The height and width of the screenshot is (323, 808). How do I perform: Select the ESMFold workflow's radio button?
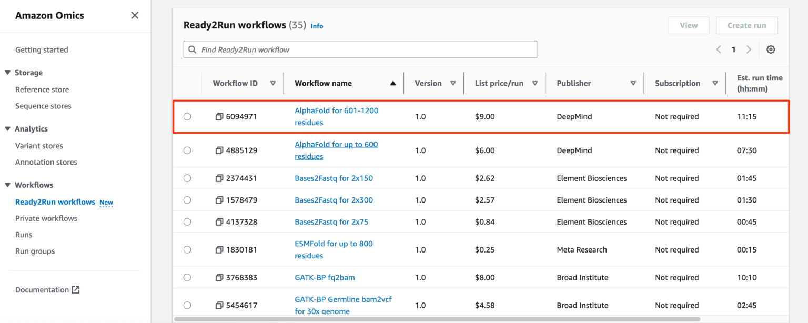[x=187, y=249]
